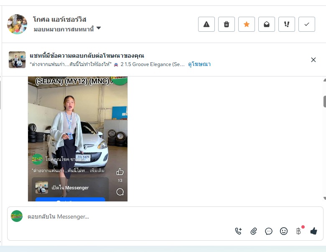Click the comment bubble icon on the video ad
Screen dimensions: 326x252
point(120,192)
